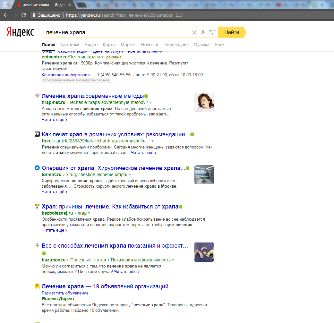Close the Yandex search browser tab
The image size is (334, 323).
click(x=70, y=5)
